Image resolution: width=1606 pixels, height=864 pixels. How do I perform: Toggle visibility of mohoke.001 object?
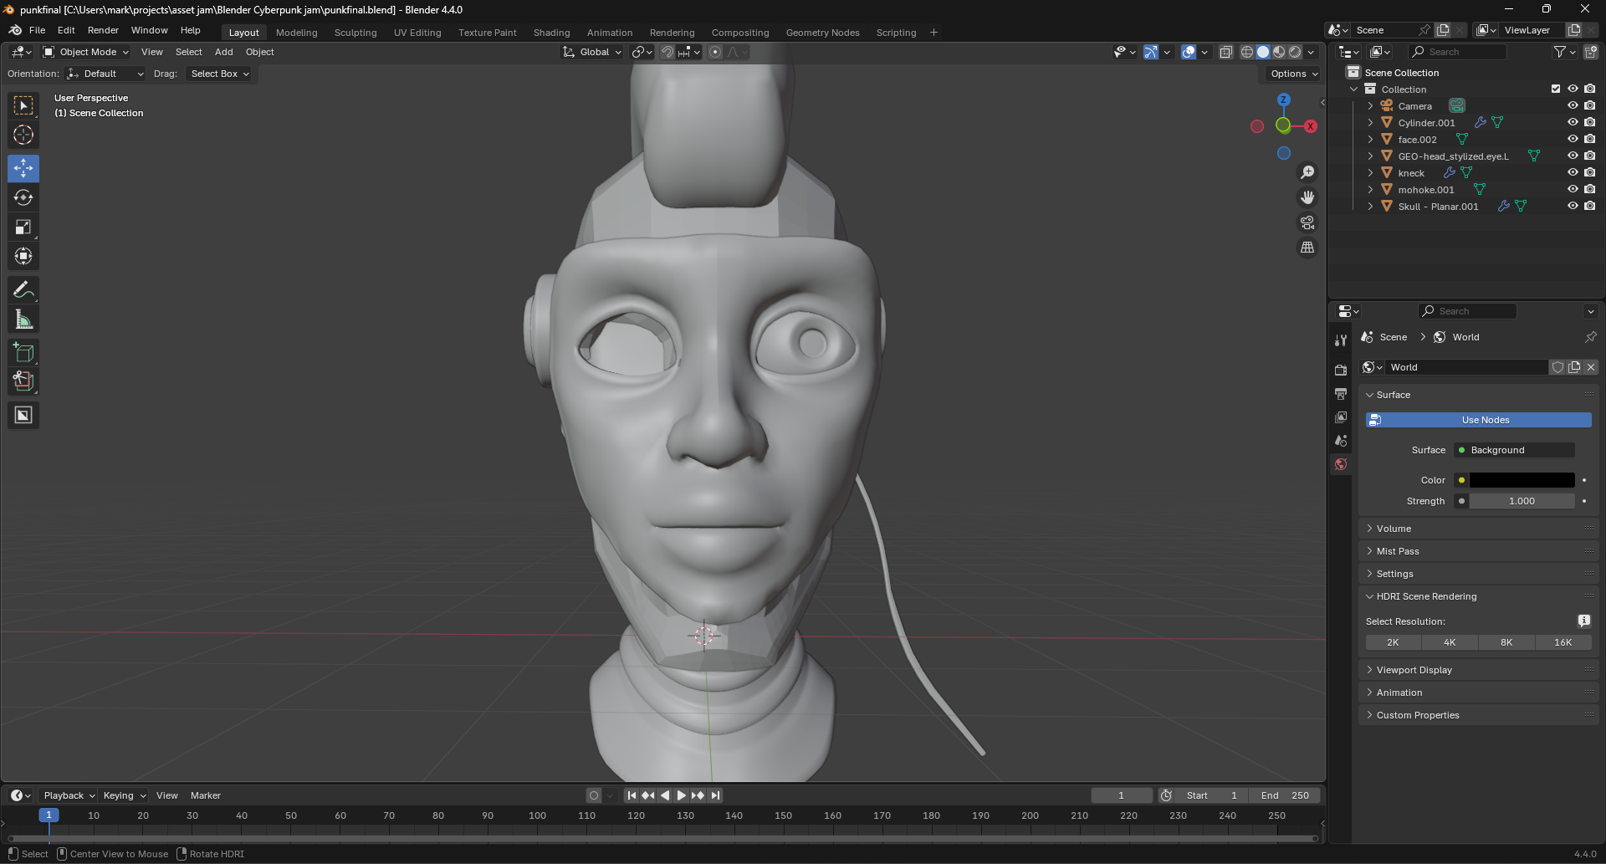[x=1573, y=189]
